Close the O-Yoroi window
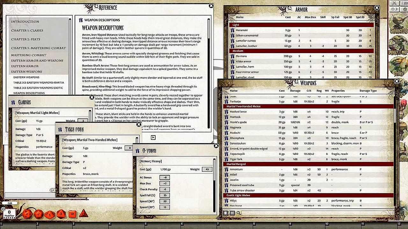This screenshot has width=408, height=229. tap(216, 146)
